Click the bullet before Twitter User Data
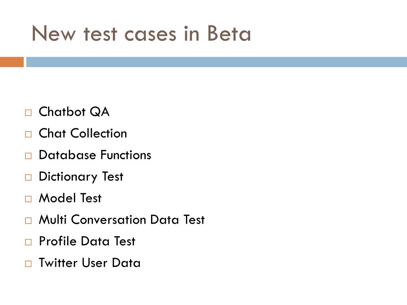407x305 pixels. pos(28,264)
